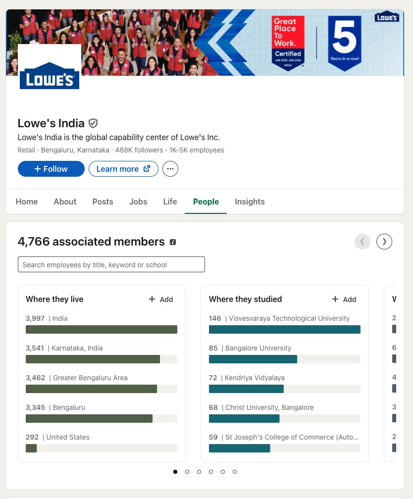Jump to the second carousel page dot
This screenshot has width=413, height=499.
pyautogui.click(x=187, y=472)
